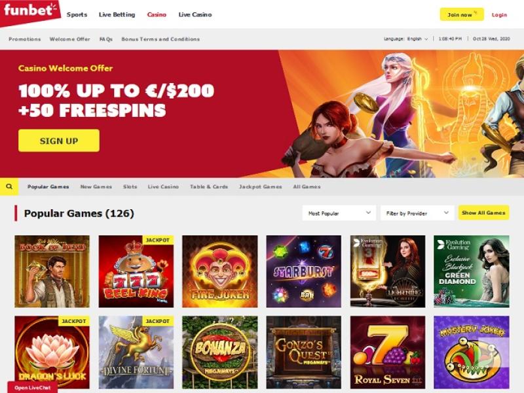Open the Book of Dead game thumbnail
The height and width of the screenshot is (393, 524).
(52, 271)
